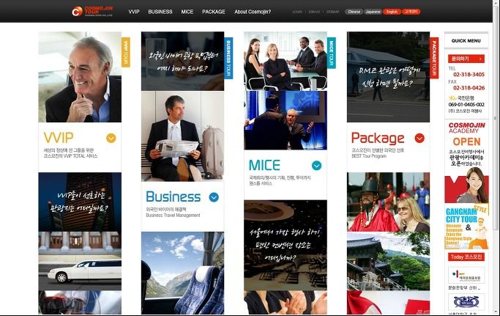Open the MICE navigation menu
500x316 pixels.
pyautogui.click(x=187, y=12)
